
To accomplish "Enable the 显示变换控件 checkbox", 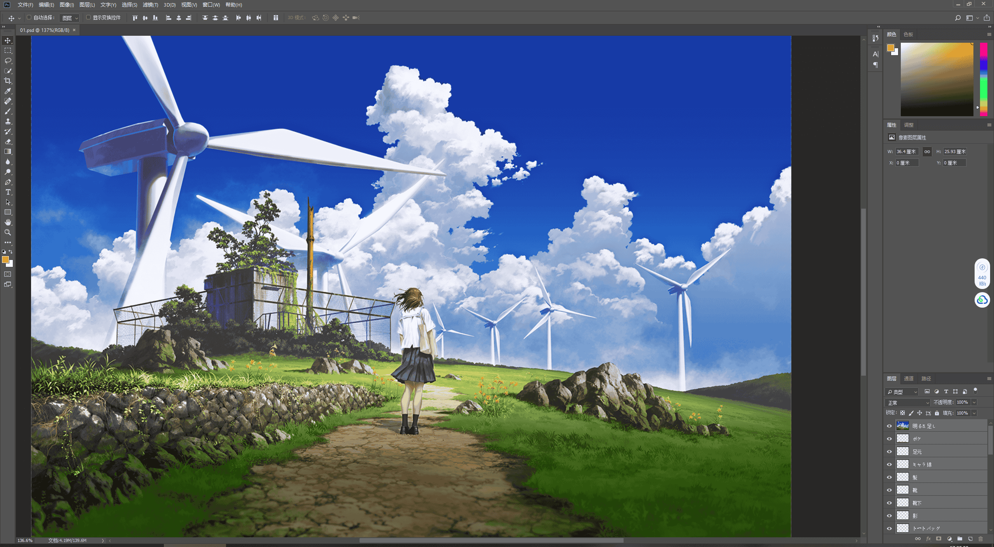I will tap(89, 17).
